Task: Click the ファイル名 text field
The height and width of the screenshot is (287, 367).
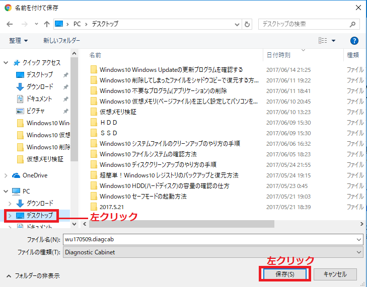Action: click(x=211, y=240)
